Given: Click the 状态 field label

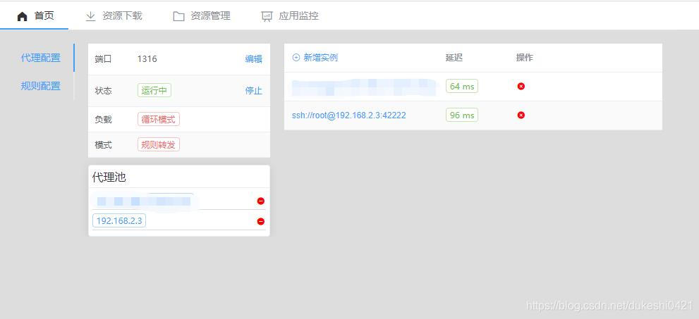Looking at the screenshot, I should (104, 91).
